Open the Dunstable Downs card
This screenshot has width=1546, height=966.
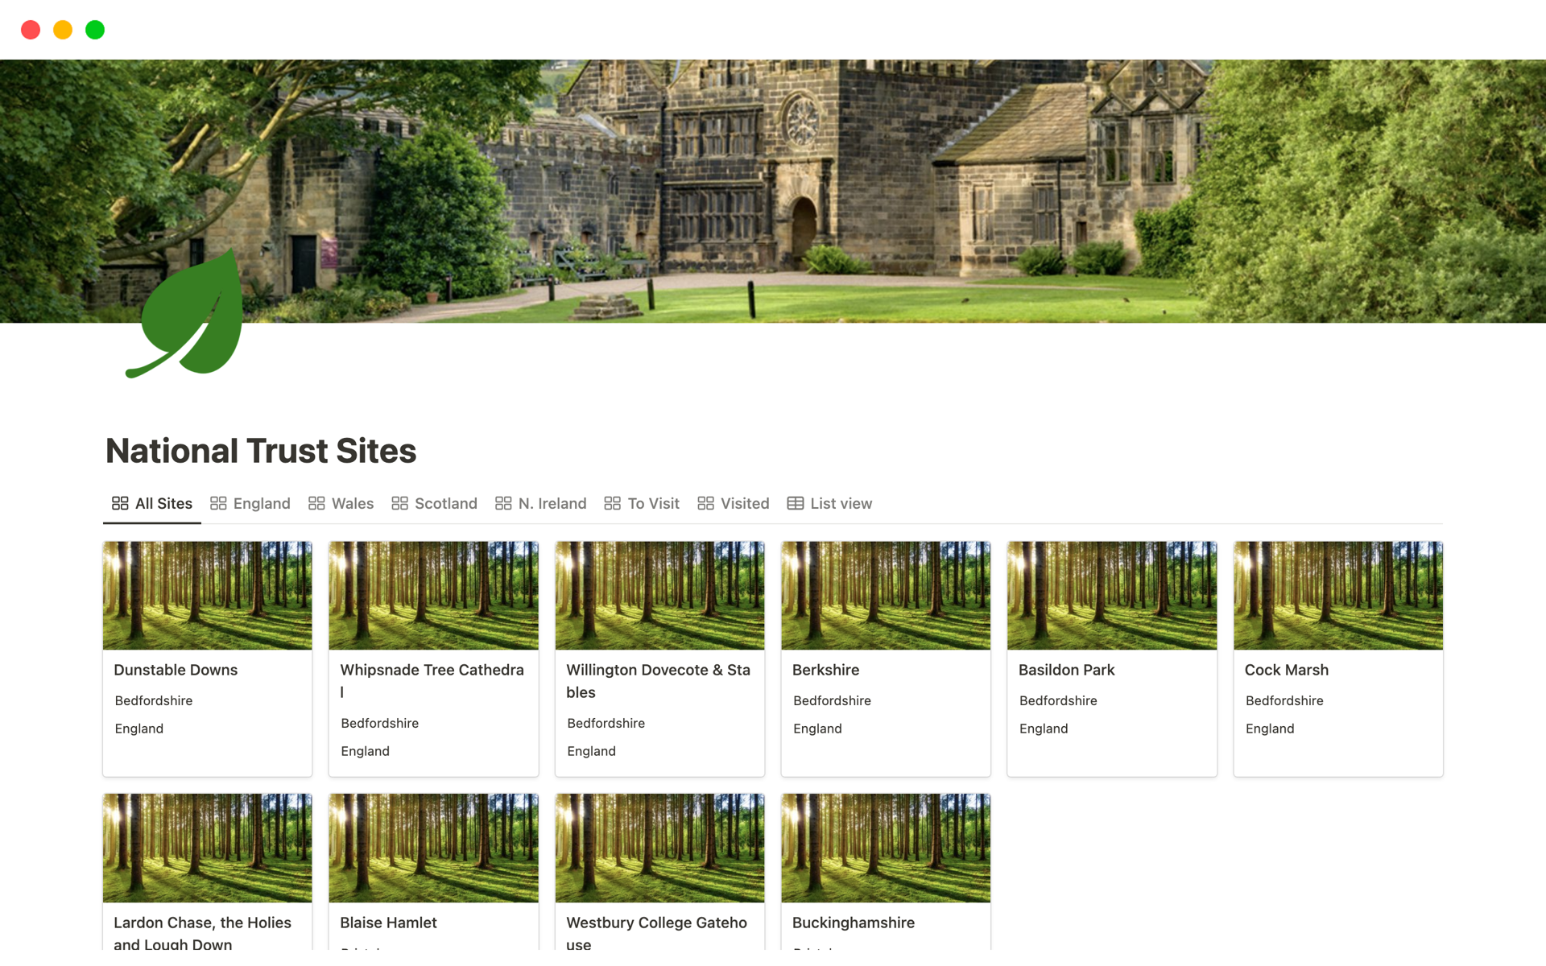pyautogui.click(x=207, y=669)
